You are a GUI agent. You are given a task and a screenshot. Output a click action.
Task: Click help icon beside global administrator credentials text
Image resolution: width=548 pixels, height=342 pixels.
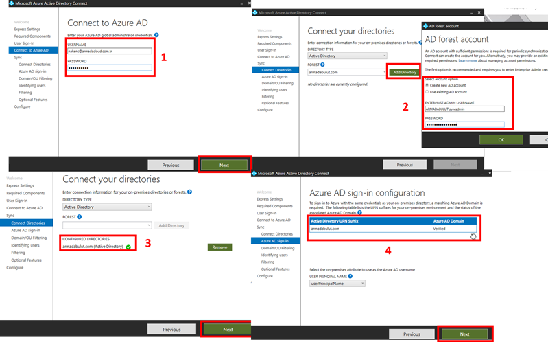(x=156, y=35)
